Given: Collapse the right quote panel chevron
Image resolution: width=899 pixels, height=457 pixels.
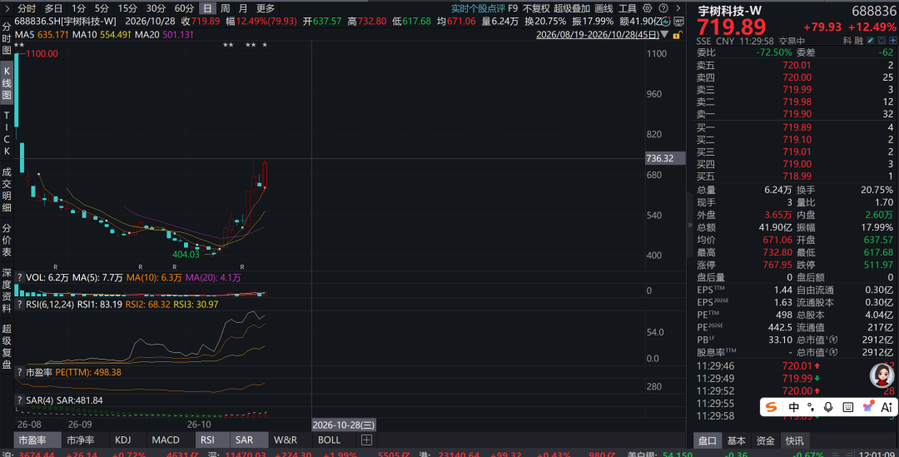Looking at the screenshot, I should coord(690,226).
